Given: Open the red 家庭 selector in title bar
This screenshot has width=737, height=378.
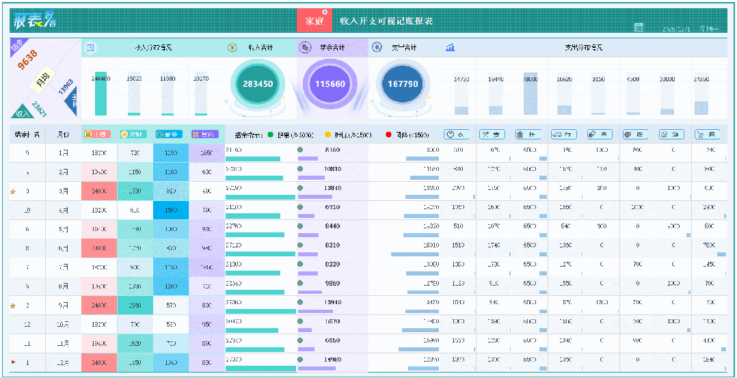Looking at the screenshot, I should [x=314, y=21].
